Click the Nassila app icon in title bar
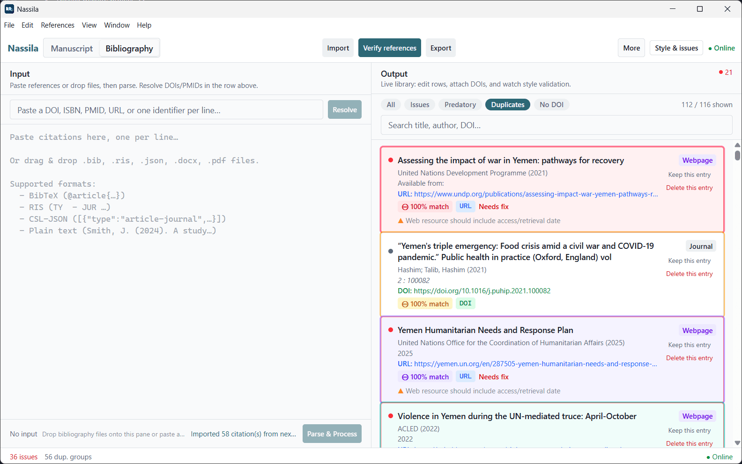The image size is (742, 464). [x=9, y=9]
